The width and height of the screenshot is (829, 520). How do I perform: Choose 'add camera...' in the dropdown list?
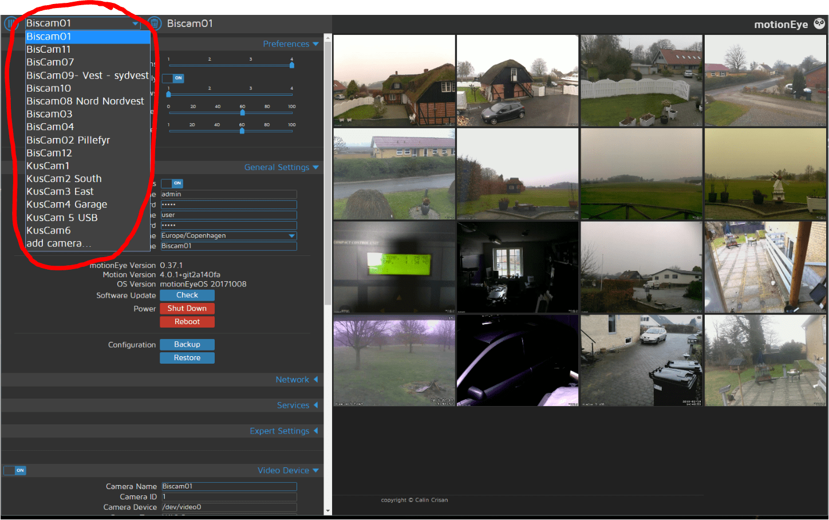[x=58, y=243]
